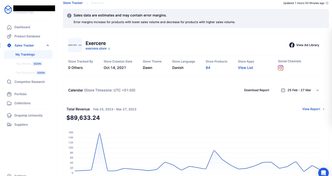Open the 25 Feb - 27 Mar date dropdown
The height and width of the screenshot is (176, 332).
[300, 90]
